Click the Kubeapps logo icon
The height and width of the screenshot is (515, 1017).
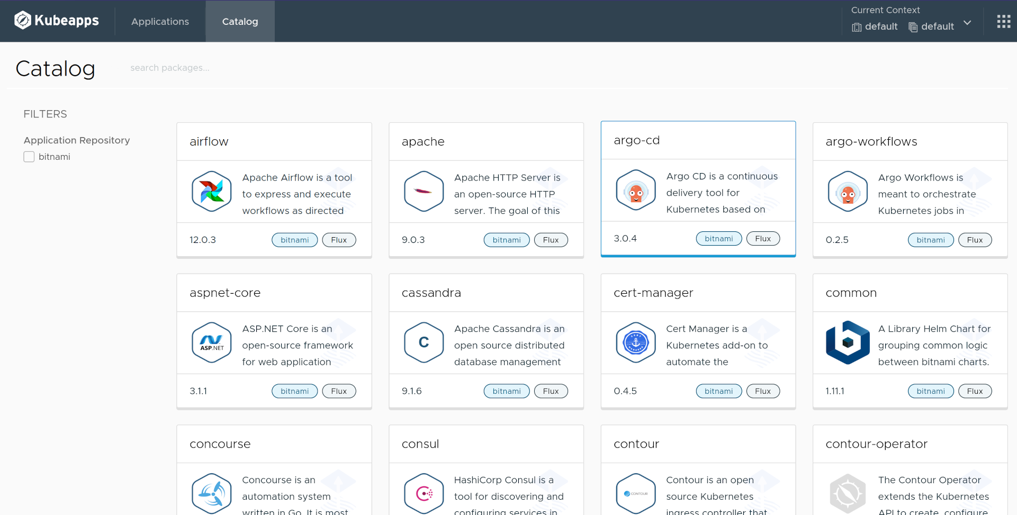22,20
